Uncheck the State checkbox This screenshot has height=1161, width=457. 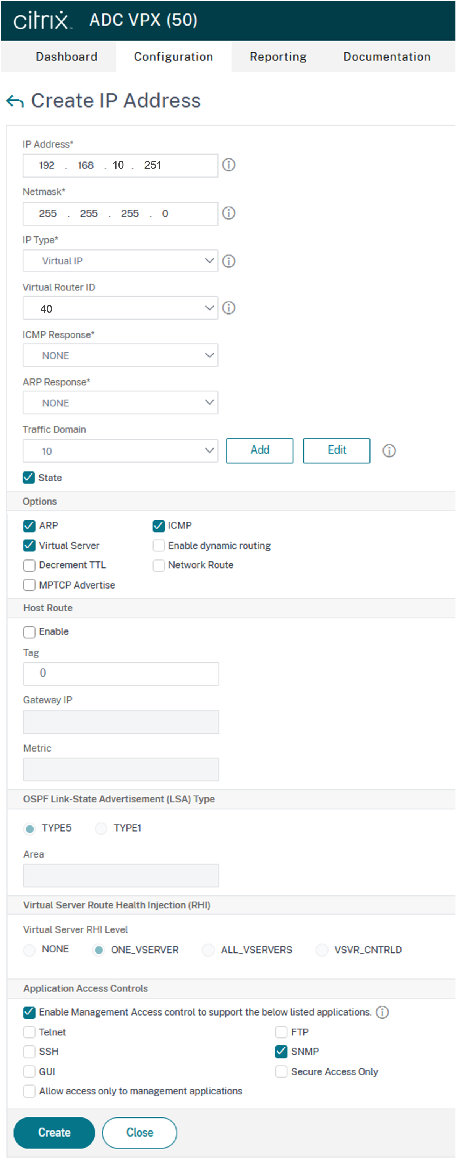[x=29, y=478]
